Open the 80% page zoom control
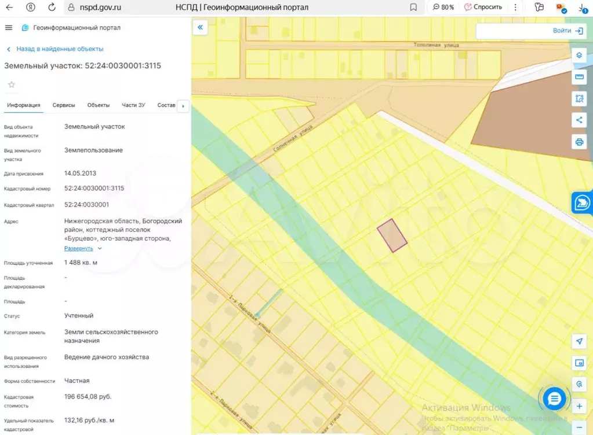This screenshot has height=435, width=593. [443, 7]
